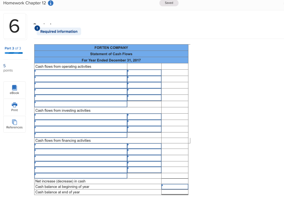Select the Cash balance at beginning of year amount field
Viewport: 284px width, 201px height.
(x=175, y=187)
